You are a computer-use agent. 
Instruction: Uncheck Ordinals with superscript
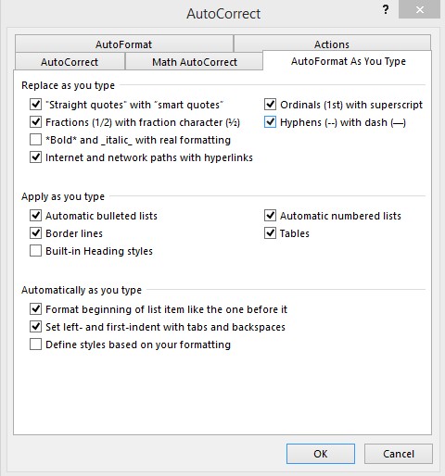tap(270, 105)
